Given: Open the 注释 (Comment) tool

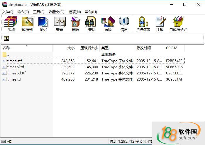Looking at the screenshot, I should tap(160, 24).
